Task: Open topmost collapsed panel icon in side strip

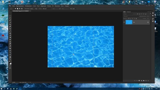Action: [153, 13]
